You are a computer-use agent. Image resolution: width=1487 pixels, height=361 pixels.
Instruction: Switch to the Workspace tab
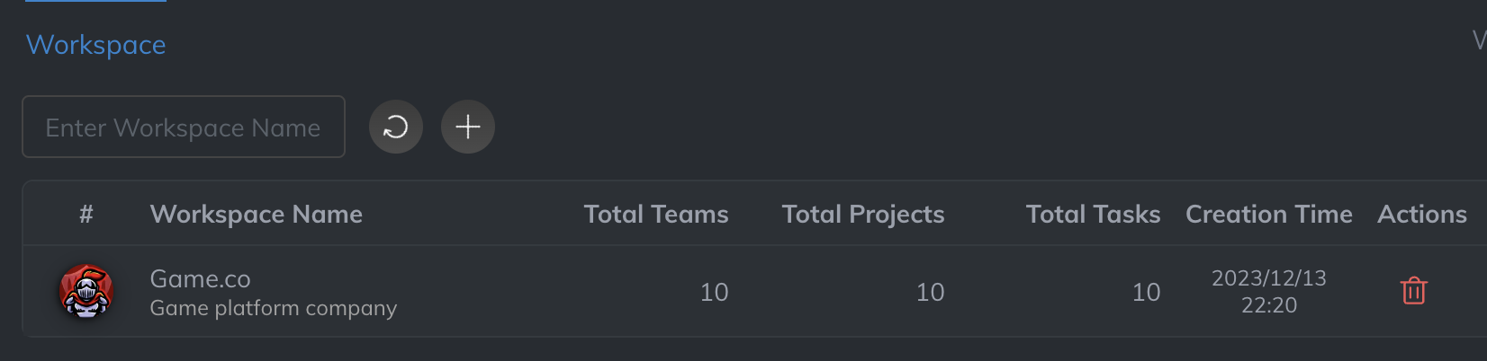(96, 44)
